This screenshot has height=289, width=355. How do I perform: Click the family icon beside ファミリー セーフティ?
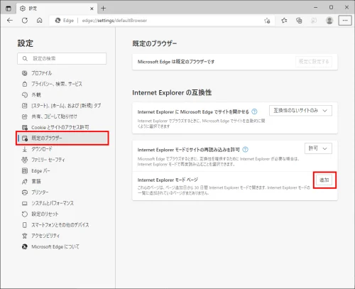click(25, 160)
